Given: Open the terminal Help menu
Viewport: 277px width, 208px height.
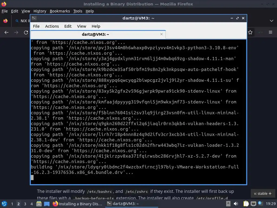Looking at the screenshot, I should [x=96, y=26].
